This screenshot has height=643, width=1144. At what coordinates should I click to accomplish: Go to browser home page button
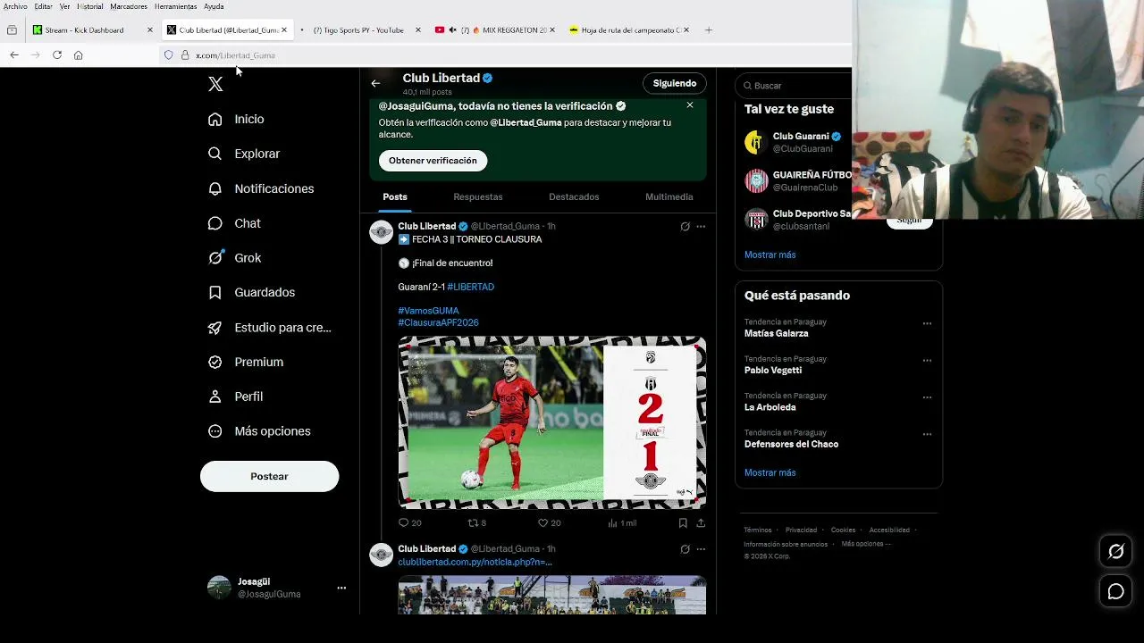click(x=79, y=54)
